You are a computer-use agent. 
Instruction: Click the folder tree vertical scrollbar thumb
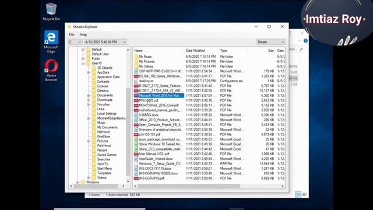128,132
